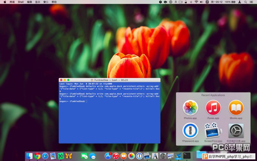Open System Preferences gear in Dock
This screenshot has height=161, width=257.
point(163,156)
